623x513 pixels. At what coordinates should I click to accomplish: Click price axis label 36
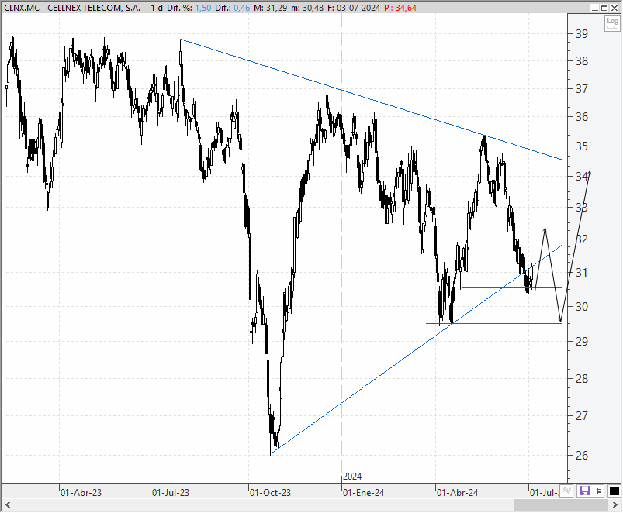[x=582, y=117]
